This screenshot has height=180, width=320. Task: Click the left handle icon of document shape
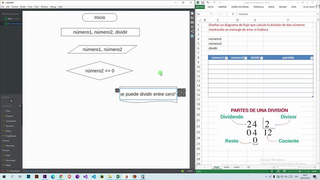(117, 90)
